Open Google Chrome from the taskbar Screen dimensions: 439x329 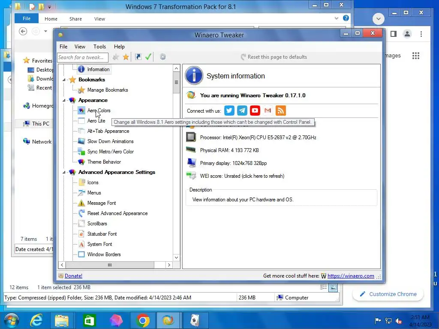click(x=143, y=320)
